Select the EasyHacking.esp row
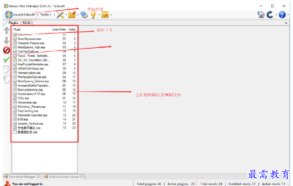Image resolution: width=293 pixels, height=186 pixels. click(x=44, y=111)
